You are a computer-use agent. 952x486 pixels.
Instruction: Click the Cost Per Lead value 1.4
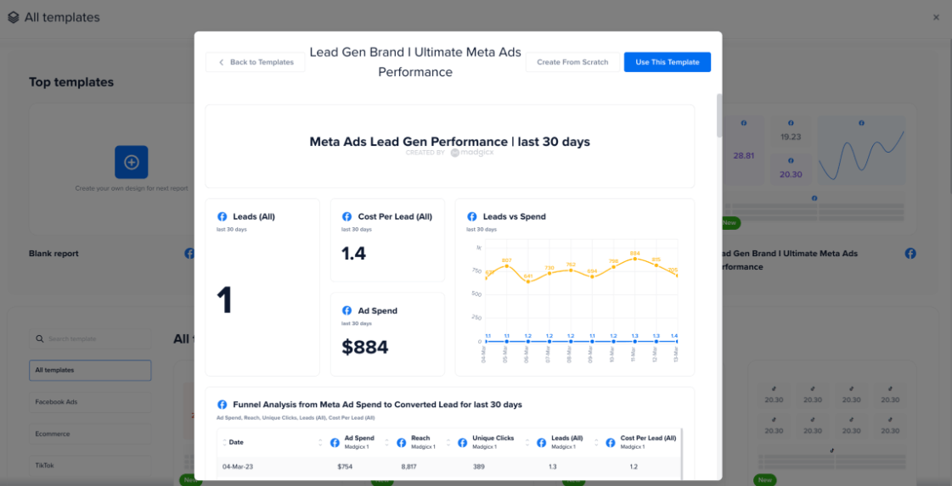click(354, 253)
